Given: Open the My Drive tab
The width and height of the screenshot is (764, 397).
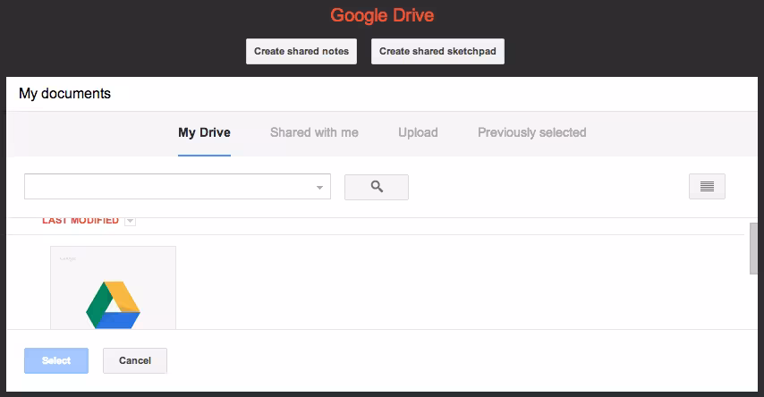Looking at the screenshot, I should [204, 132].
